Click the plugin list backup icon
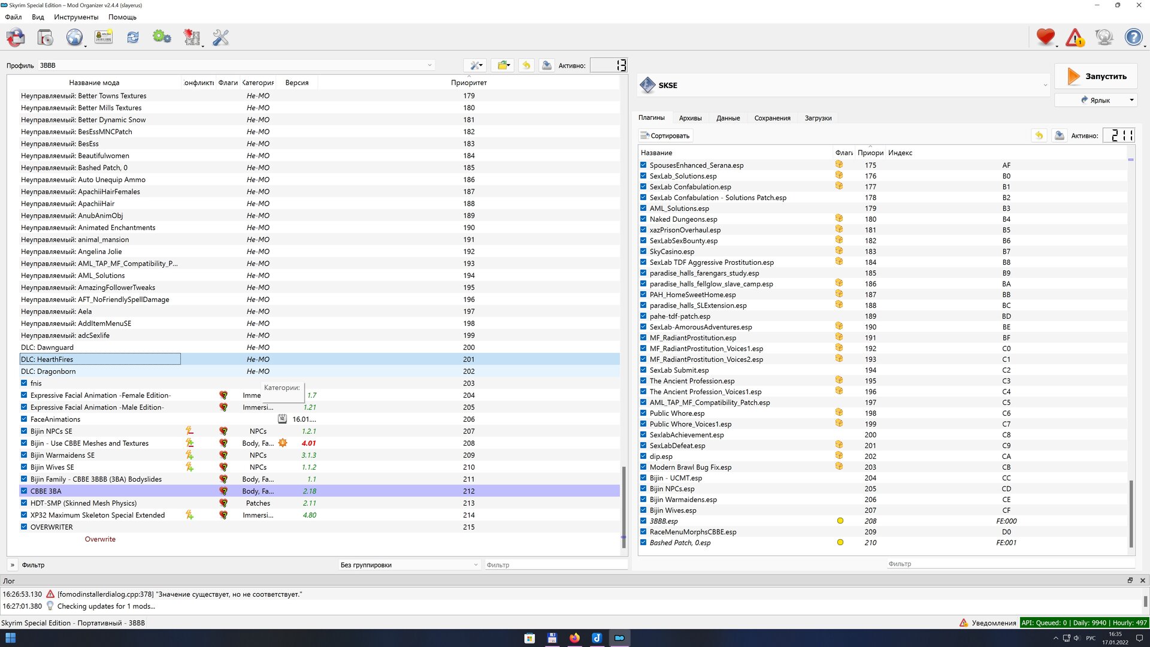 (1059, 136)
